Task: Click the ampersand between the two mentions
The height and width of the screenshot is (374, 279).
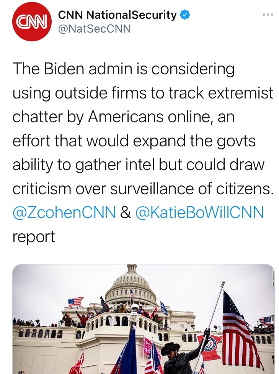Action: [126, 212]
